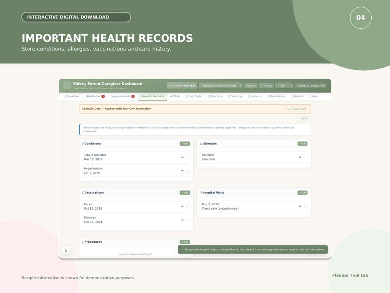
Task: Select the 'Nov 3, 2025' date
Action: tap(210, 204)
